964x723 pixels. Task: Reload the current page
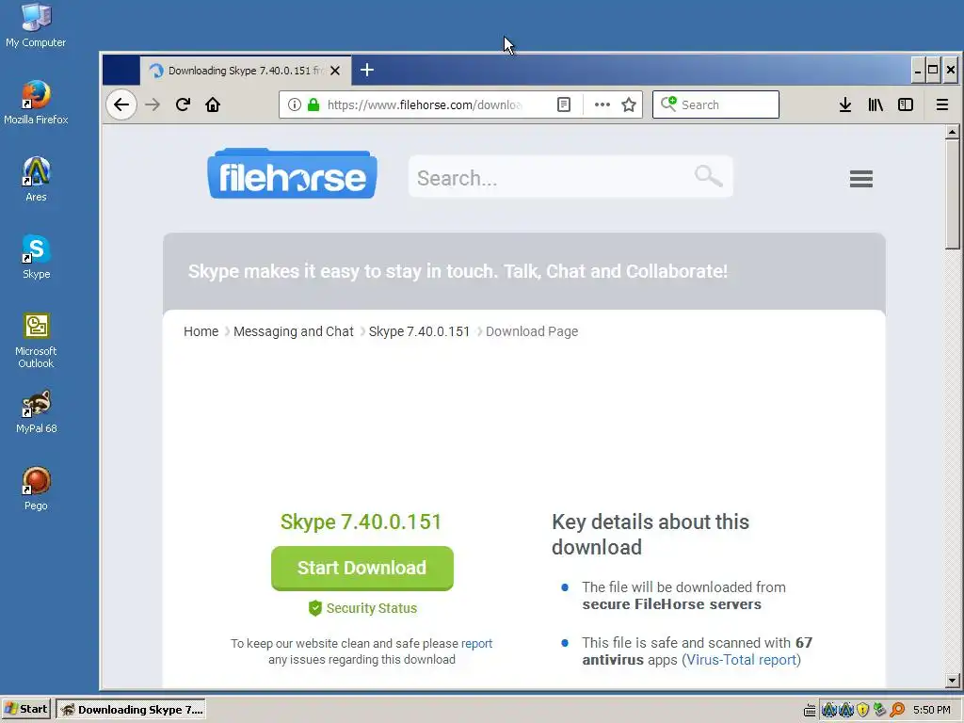pos(183,104)
